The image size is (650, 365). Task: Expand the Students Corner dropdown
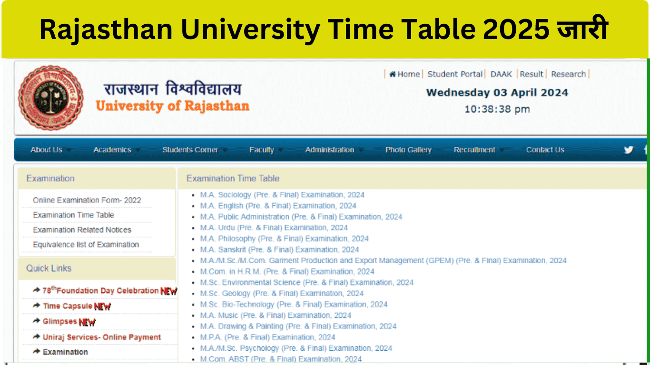(191, 150)
